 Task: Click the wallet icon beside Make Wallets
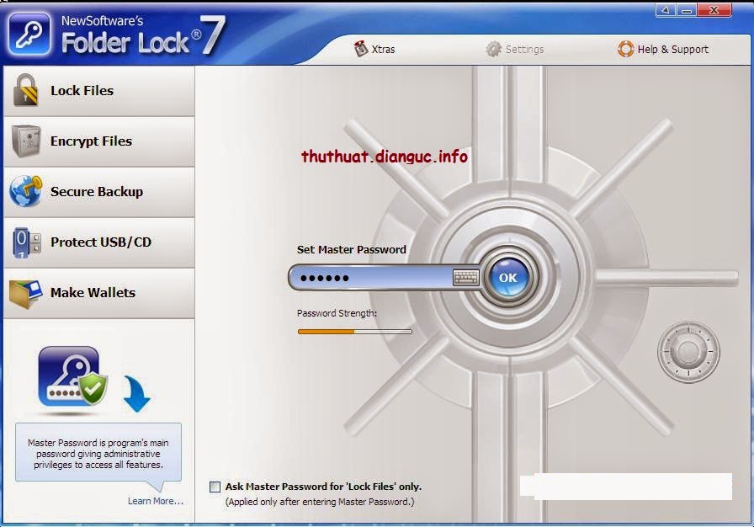pyautogui.click(x=25, y=293)
